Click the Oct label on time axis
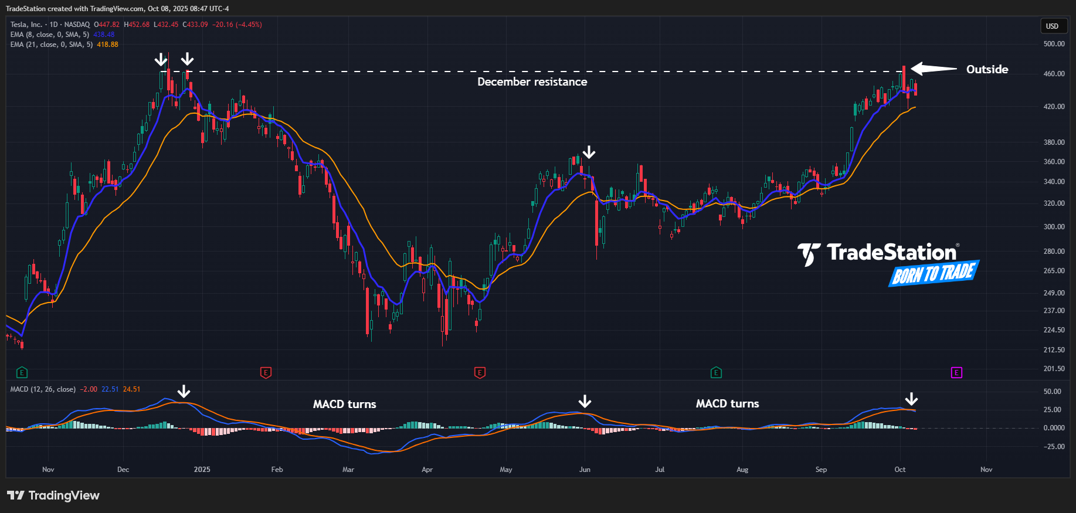 900,470
